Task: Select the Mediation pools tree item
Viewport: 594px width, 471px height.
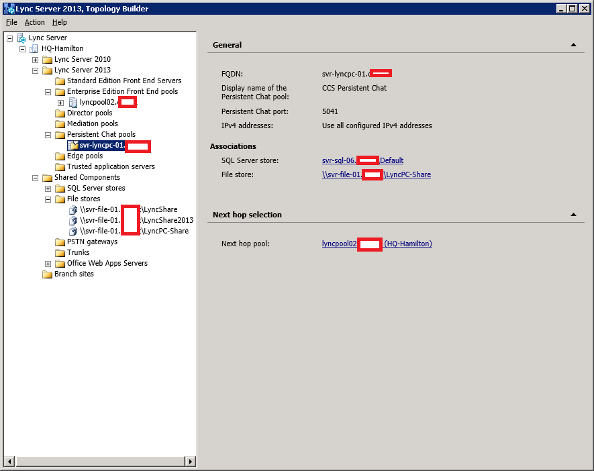Action: pos(93,124)
